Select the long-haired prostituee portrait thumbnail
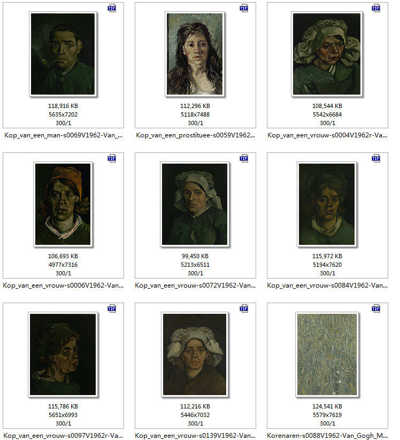Image resolution: width=400 pixels, height=440 pixels. click(x=195, y=54)
